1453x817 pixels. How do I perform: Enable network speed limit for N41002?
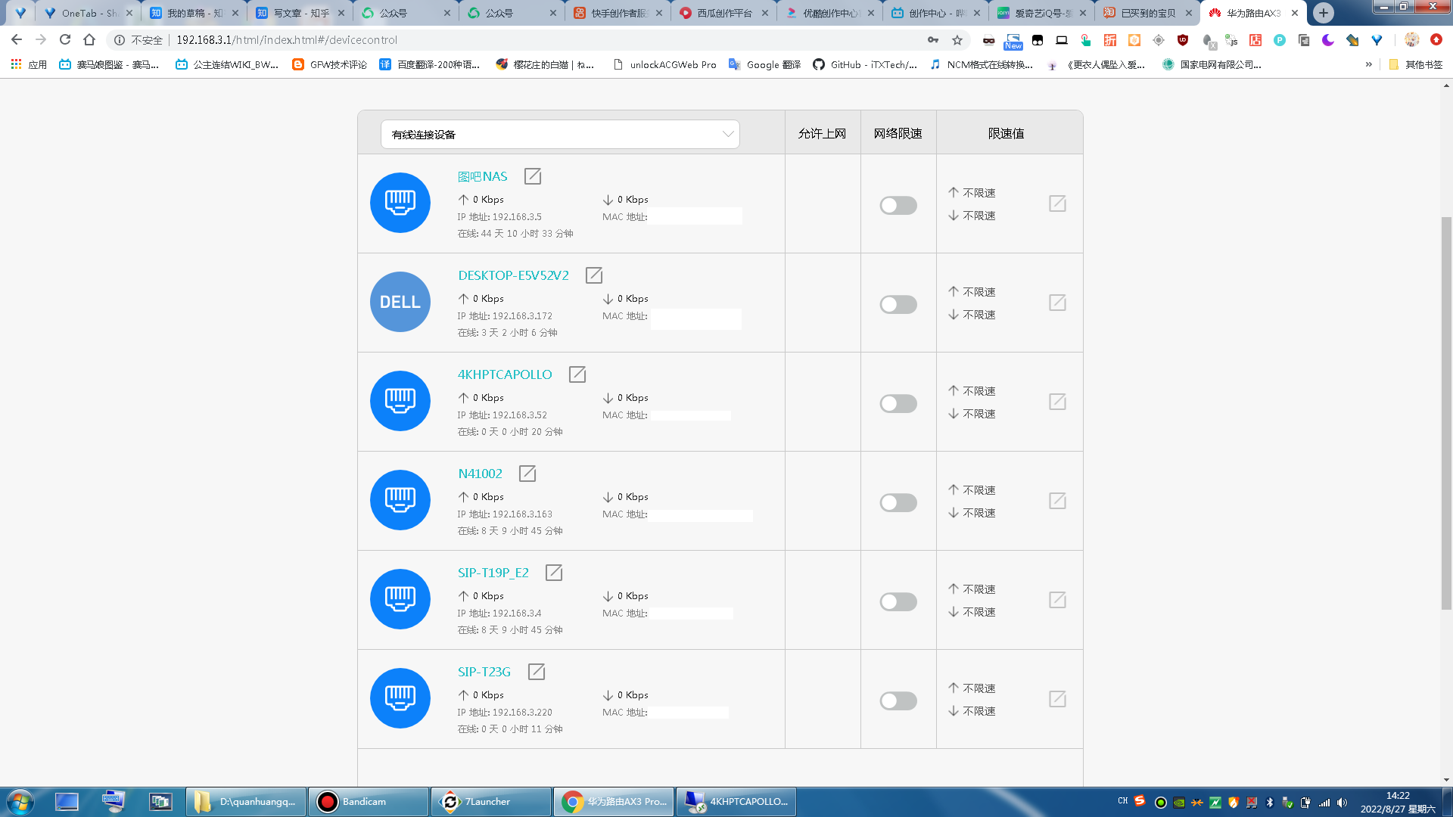coord(898,502)
